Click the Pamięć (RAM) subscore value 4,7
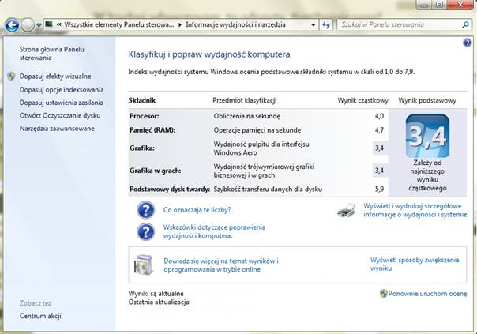The height and width of the screenshot is (334, 477). (379, 130)
